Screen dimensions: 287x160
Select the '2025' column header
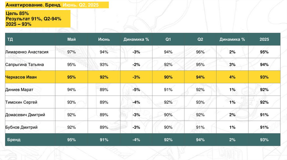[x=264, y=39]
